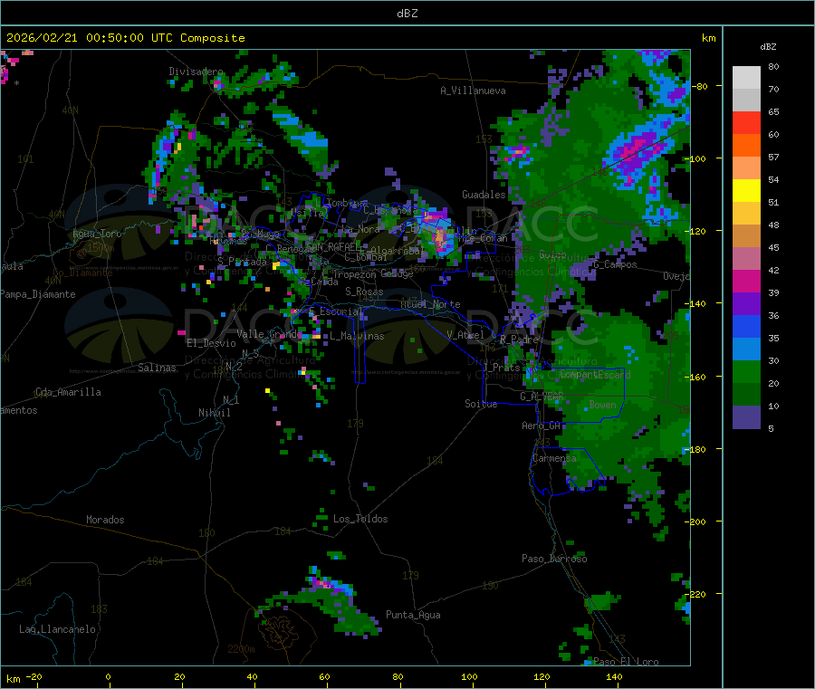Click the A_Villanueva map label
Image resolution: width=815 pixels, height=689 pixels.
[473, 91]
